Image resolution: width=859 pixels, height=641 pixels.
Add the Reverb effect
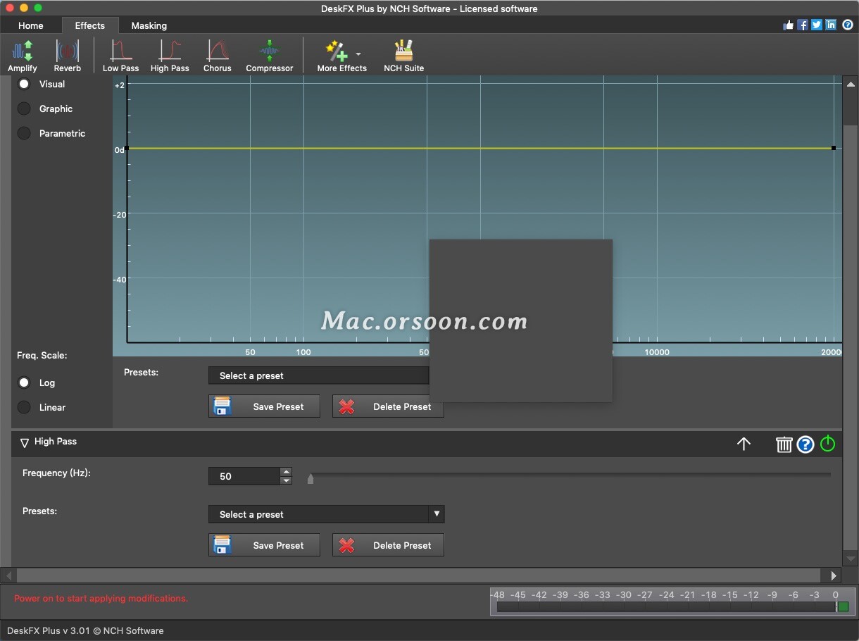tap(67, 56)
